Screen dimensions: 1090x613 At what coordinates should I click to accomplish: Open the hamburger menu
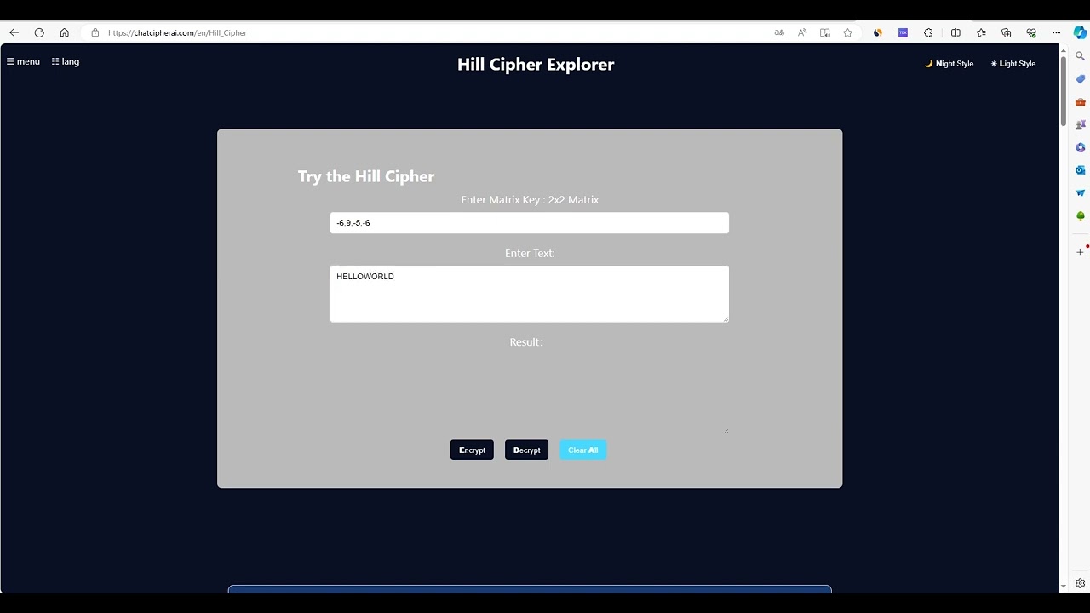23,61
